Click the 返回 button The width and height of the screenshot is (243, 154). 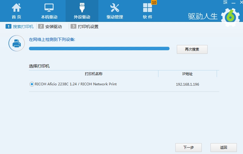pyautogui.click(x=223, y=148)
